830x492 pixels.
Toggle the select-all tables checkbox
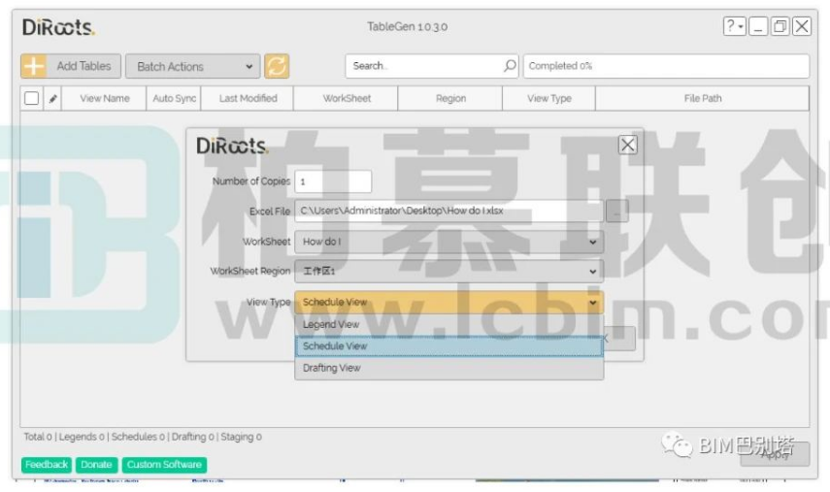coord(32,98)
